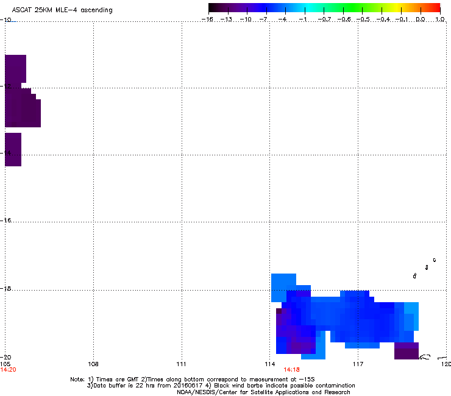Click the dark purple data patch near -14
The width and height of the screenshot is (451, 396).
point(13,149)
